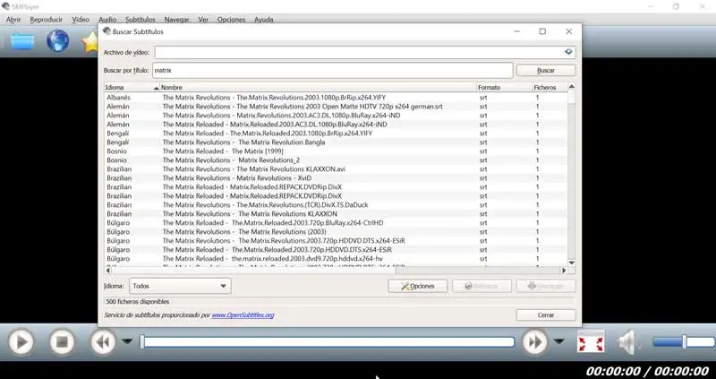Select row with Open Matte HDTV german.srt
This screenshot has height=379, width=716.
point(336,107)
